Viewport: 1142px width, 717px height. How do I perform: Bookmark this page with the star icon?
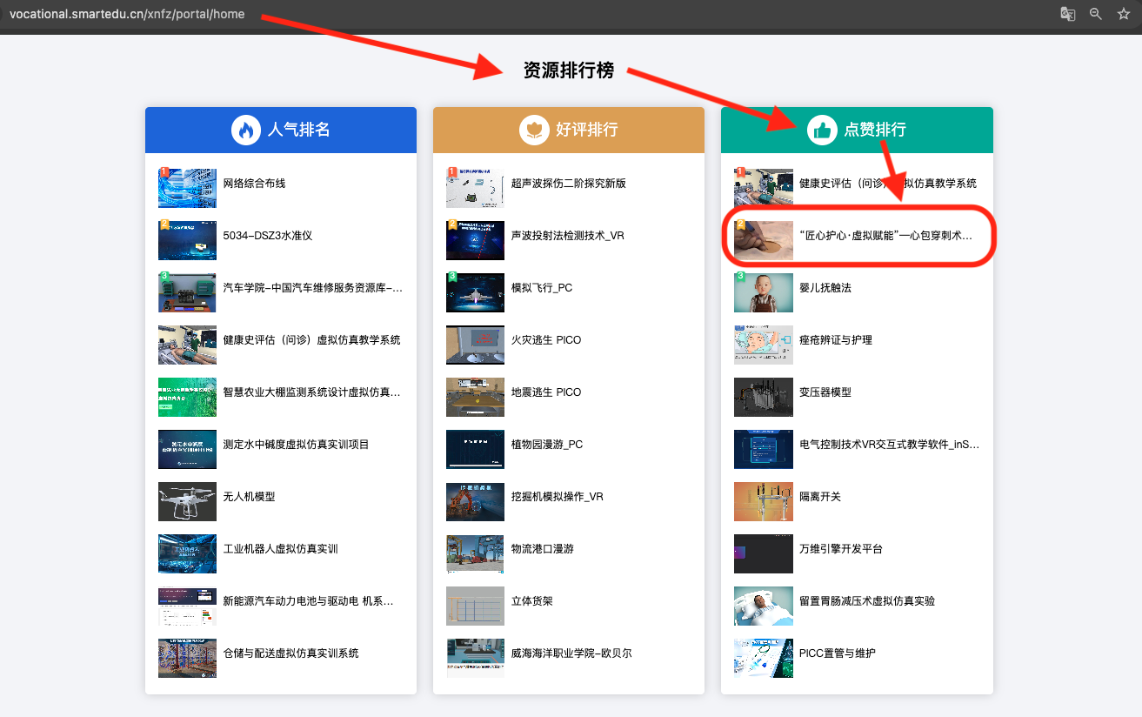coord(1124,14)
